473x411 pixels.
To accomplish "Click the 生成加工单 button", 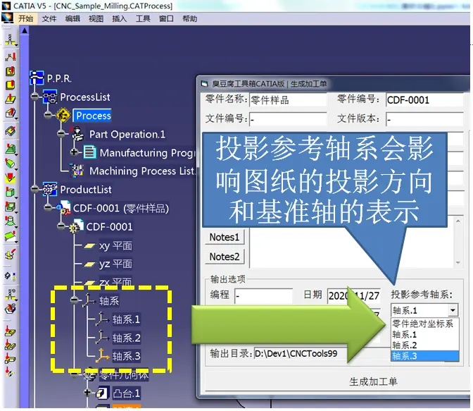I will (373, 381).
